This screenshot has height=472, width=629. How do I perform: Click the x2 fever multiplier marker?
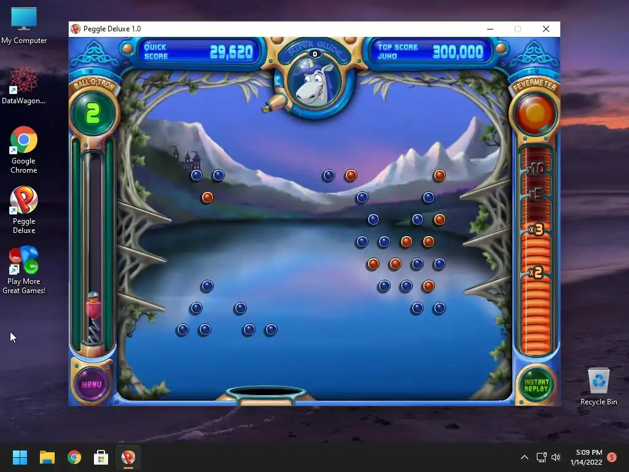click(x=536, y=273)
